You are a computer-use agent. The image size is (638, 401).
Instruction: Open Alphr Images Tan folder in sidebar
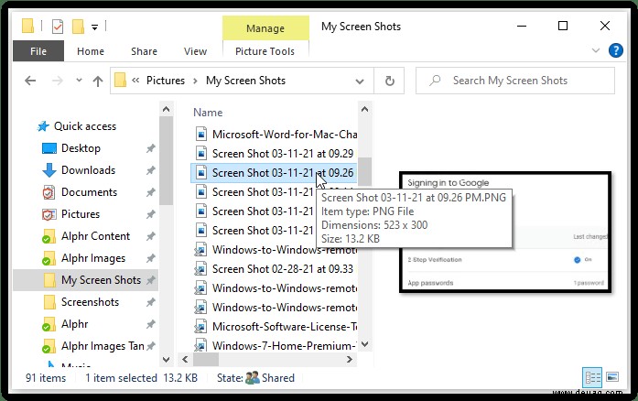pos(103,346)
